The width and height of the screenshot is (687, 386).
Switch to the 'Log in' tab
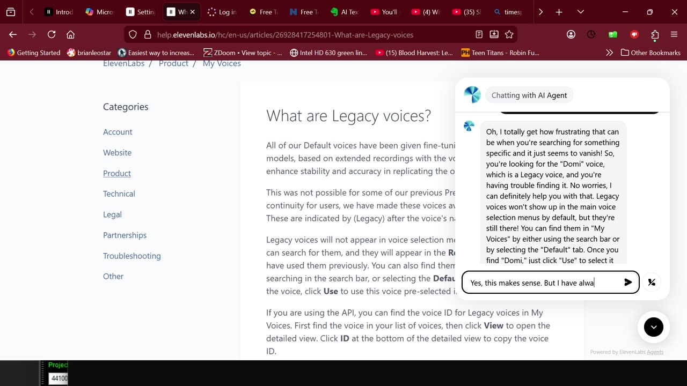222,12
